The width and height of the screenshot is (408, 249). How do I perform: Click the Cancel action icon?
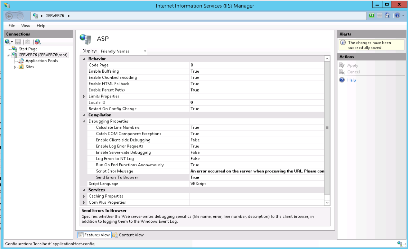point(342,72)
